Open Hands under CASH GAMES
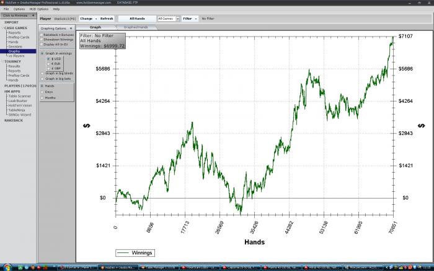This screenshot has height=271, width=434. pyautogui.click(x=13, y=42)
